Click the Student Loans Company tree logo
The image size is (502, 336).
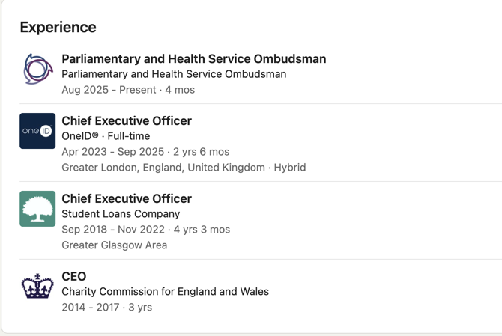[x=37, y=209]
